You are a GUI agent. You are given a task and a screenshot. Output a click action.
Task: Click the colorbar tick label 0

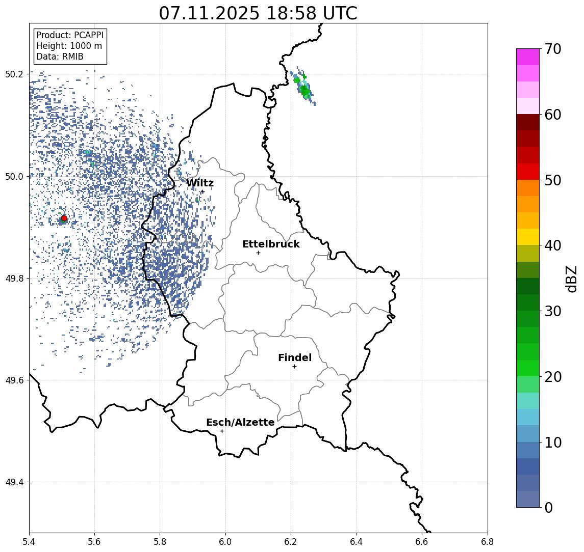click(x=549, y=508)
